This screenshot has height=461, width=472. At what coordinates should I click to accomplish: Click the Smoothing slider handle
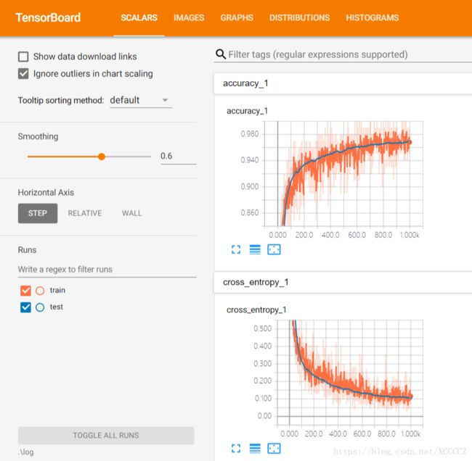click(102, 157)
